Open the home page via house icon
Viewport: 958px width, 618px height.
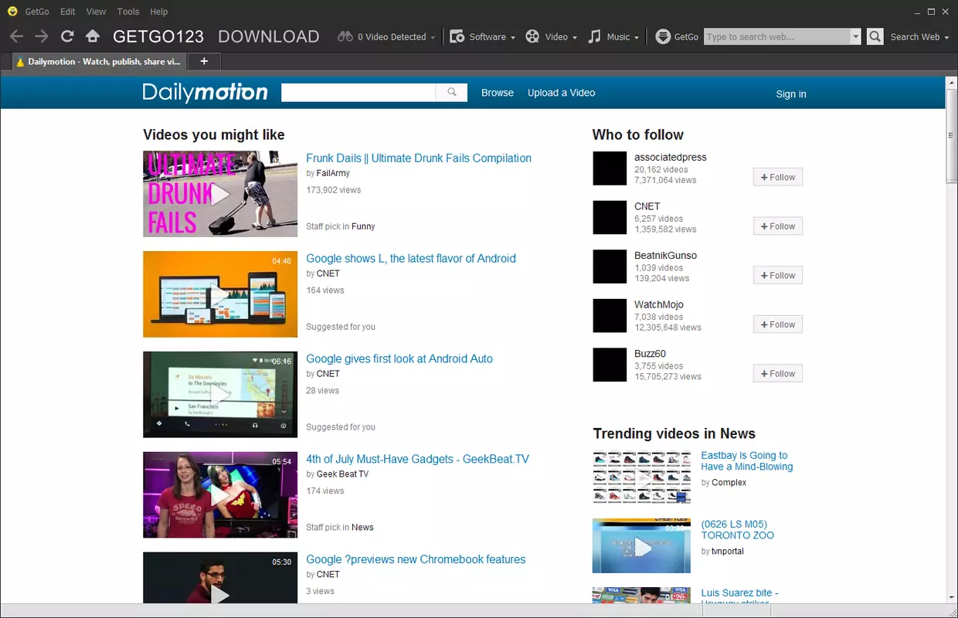[x=93, y=36]
